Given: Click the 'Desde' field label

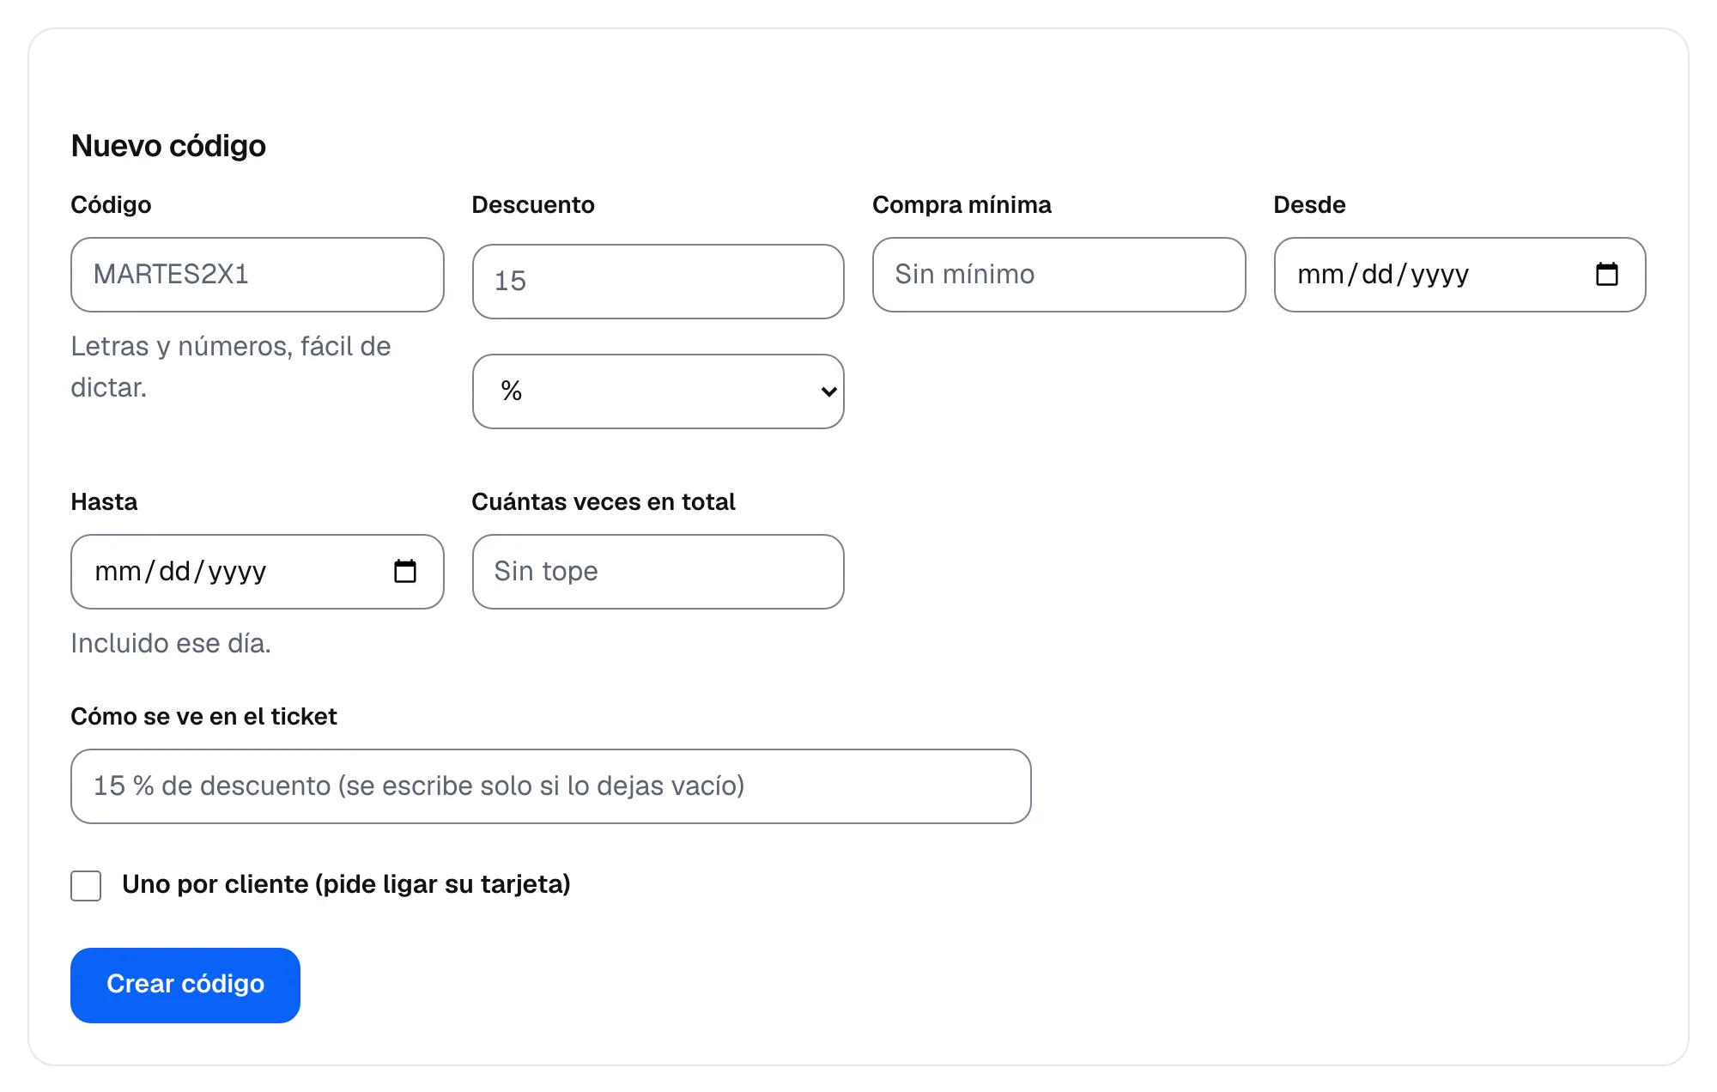Looking at the screenshot, I should point(1309,204).
